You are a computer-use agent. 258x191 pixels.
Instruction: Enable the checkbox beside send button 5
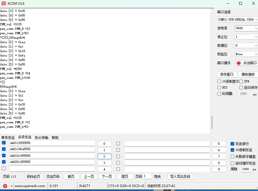click(118, 144)
